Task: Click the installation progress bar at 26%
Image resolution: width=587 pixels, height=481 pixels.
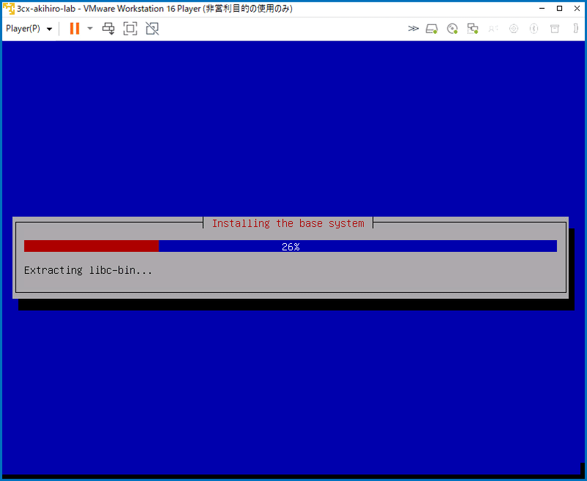Action: coord(291,246)
